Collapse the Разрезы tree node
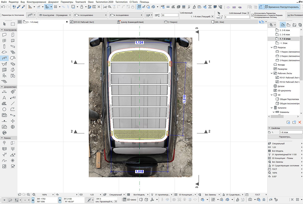The height and width of the screenshot is (204, 303). point(272,47)
